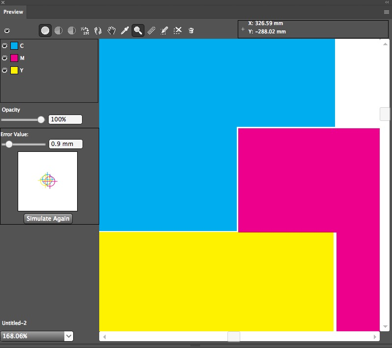
Task: Switch to the Preview tab
Action: coord(13,12)
